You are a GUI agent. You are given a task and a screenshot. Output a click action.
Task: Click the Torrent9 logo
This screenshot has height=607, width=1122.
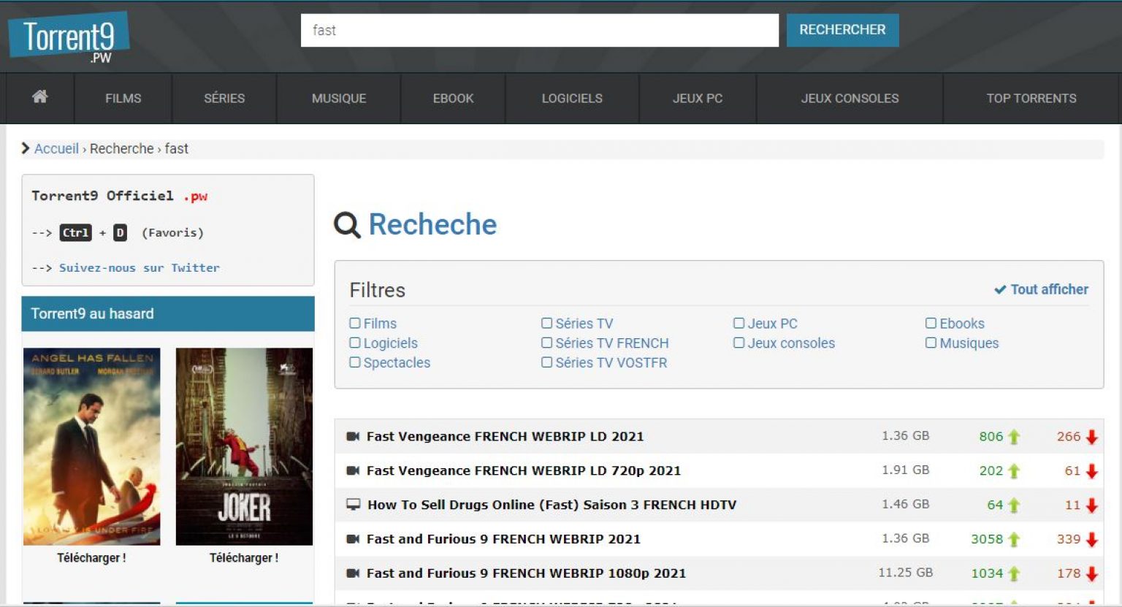[x=69, y=37]
